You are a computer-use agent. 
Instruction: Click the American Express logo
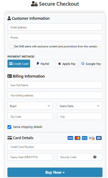(x=85, y=138)
